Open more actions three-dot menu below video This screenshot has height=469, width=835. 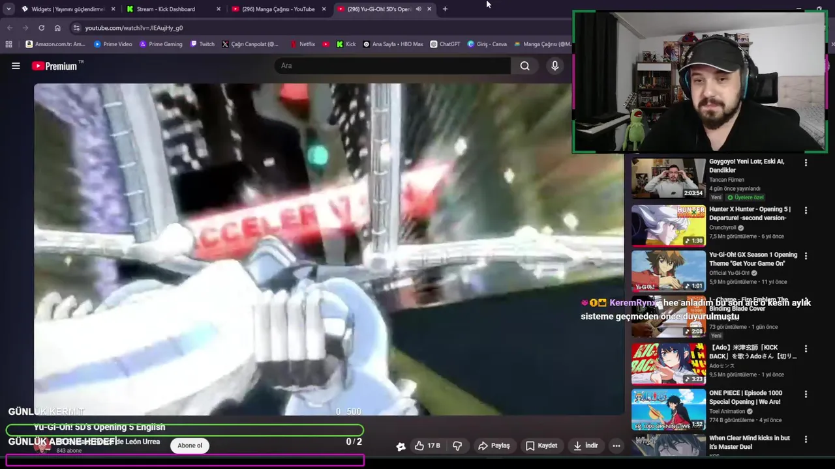pos(616,446)
